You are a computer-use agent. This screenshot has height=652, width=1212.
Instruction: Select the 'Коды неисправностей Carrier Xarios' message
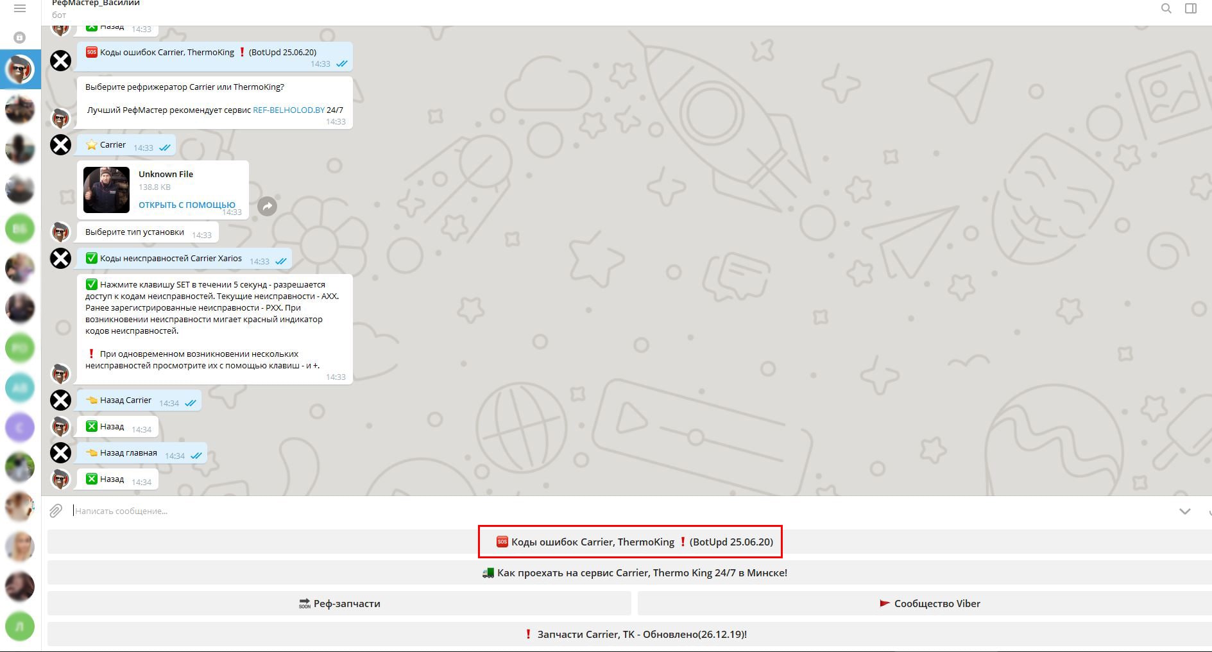tap(184, 259)
